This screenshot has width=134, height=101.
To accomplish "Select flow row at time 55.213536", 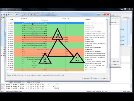I will pyautogui.click(x=49, y=43).
